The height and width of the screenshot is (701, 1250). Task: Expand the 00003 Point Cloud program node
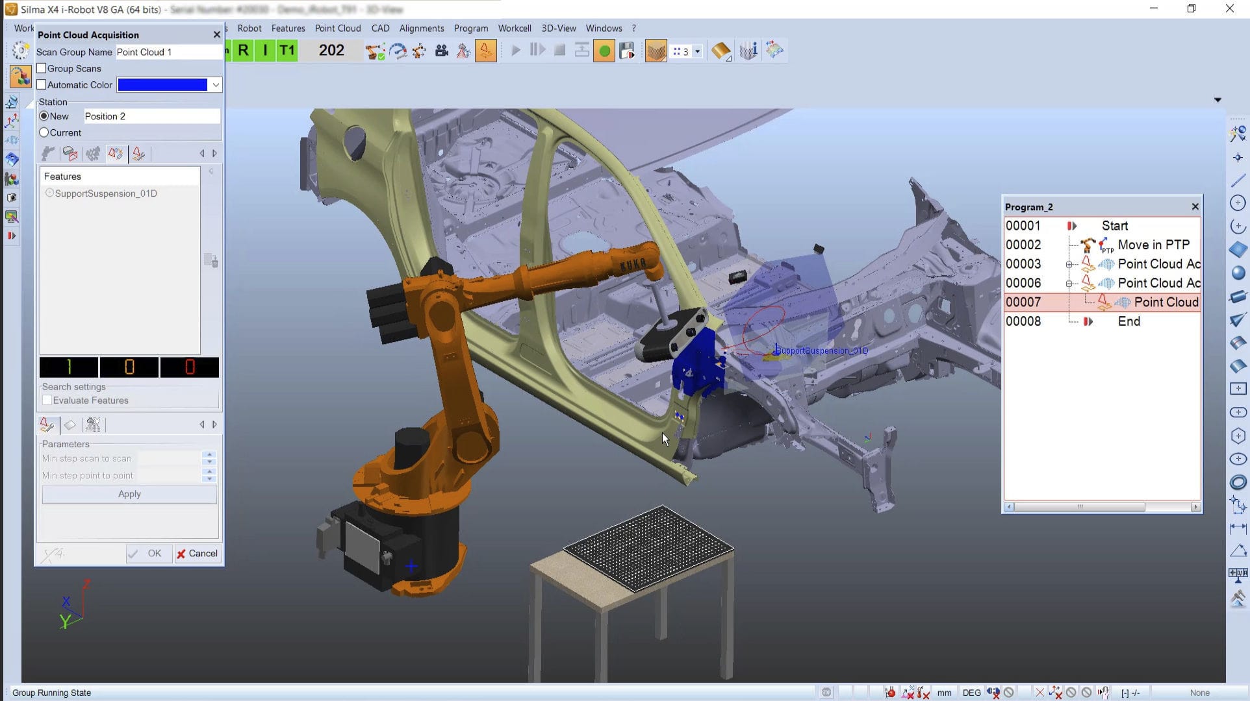(x=1069, y=264)
